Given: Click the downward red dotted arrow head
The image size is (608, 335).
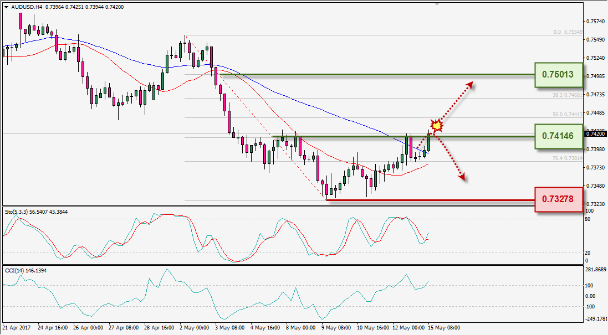Looking at the screenshot, I should pos(462,177).
